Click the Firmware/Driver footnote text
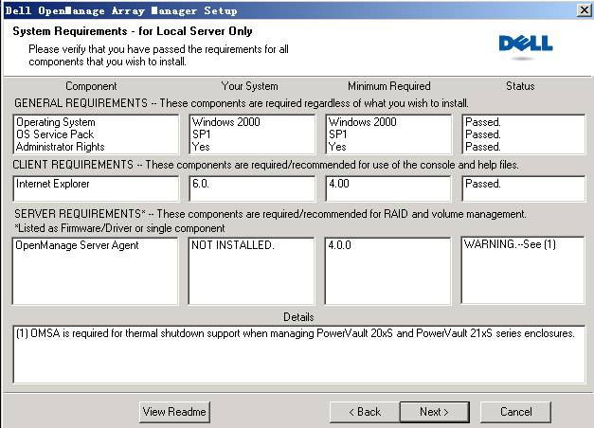Image resolution: width=594 pixels, height=428 pixels. coord(119,228)
